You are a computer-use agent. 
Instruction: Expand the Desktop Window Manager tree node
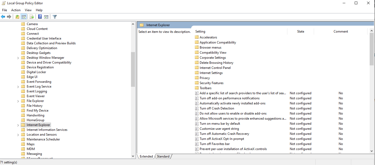[x=18, y=58]
